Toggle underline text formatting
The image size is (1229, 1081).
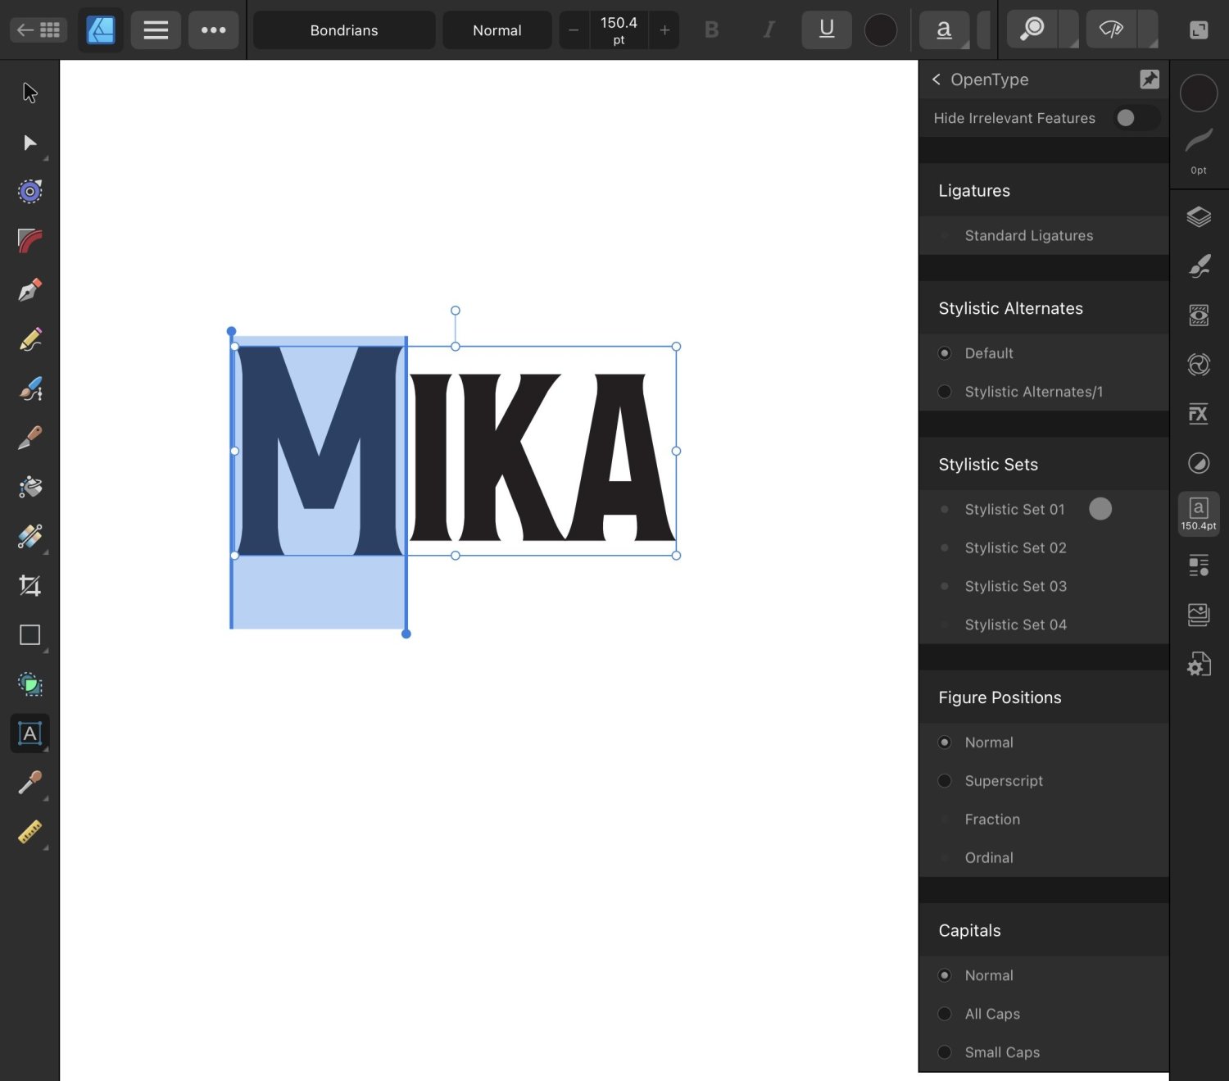[826, 30]
